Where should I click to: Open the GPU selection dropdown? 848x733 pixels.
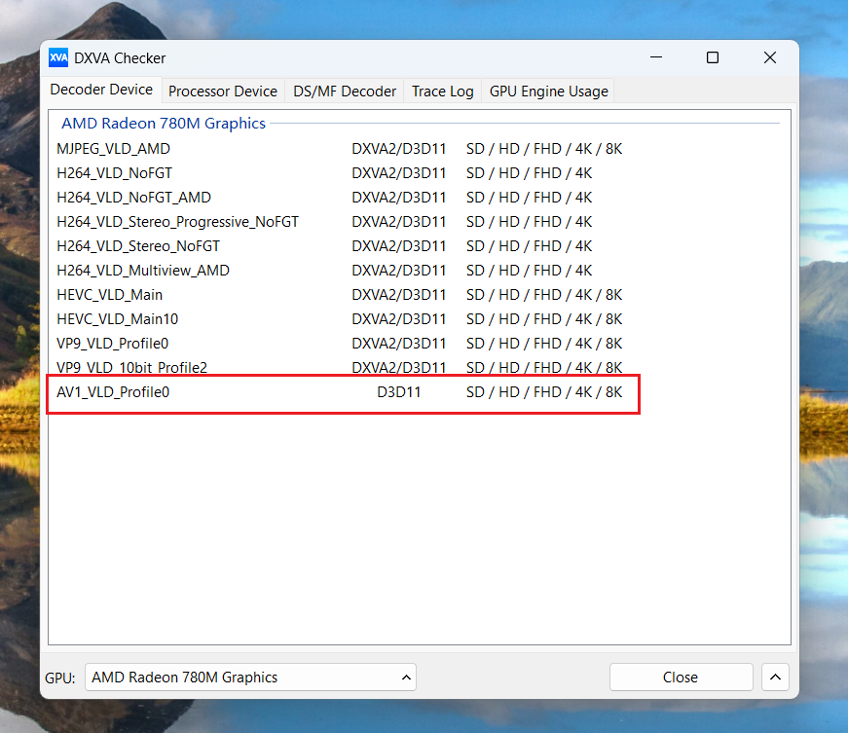250,678
